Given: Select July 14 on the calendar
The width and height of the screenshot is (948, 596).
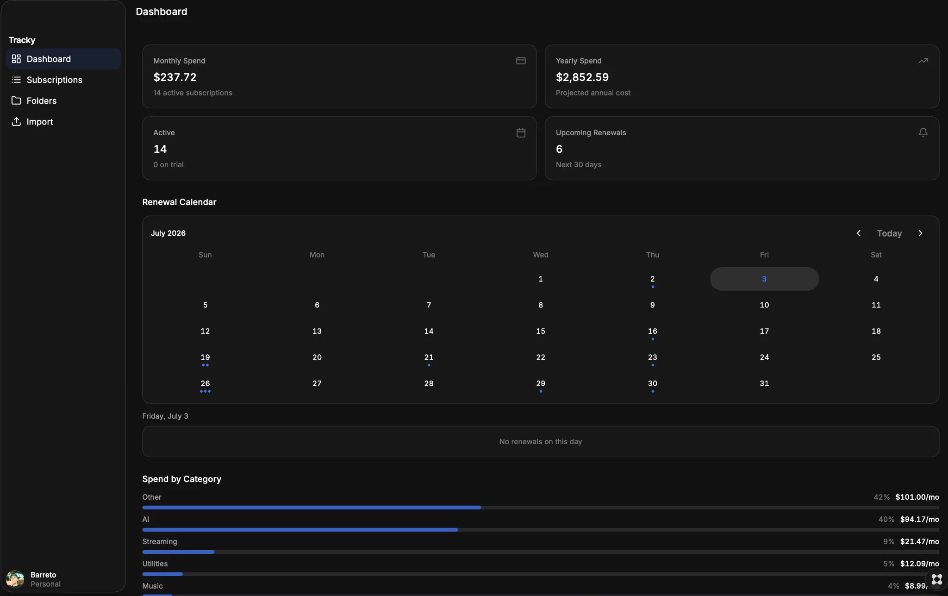Looking at the screenshot, I should 429,331.
